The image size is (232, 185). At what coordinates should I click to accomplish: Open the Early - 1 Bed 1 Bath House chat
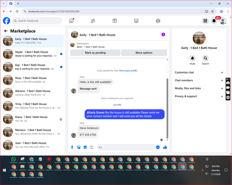click(32, 41)
